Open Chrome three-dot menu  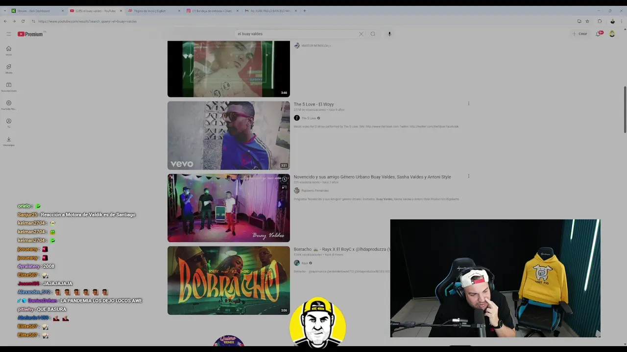pos(621,21)
